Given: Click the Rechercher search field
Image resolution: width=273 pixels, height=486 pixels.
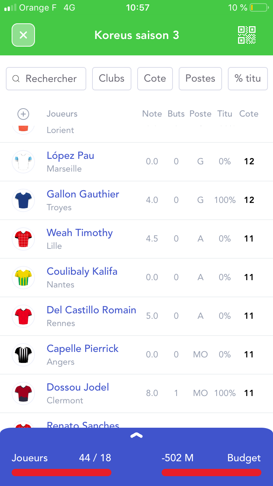Looking at the screenshot, I should tap(46, 78).
